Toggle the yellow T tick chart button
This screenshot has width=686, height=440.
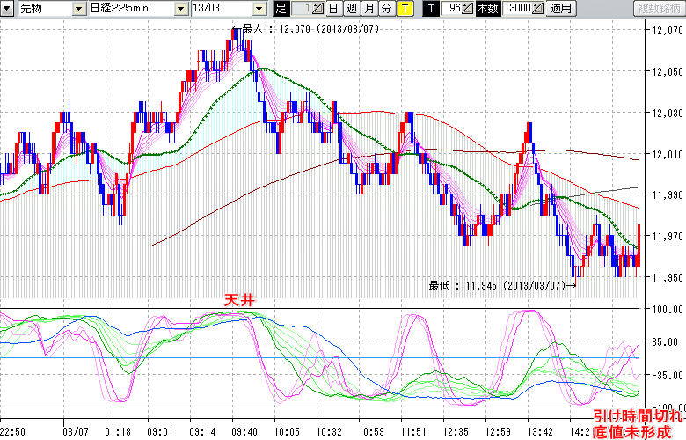pyautogui.click(x=404, y=9)
